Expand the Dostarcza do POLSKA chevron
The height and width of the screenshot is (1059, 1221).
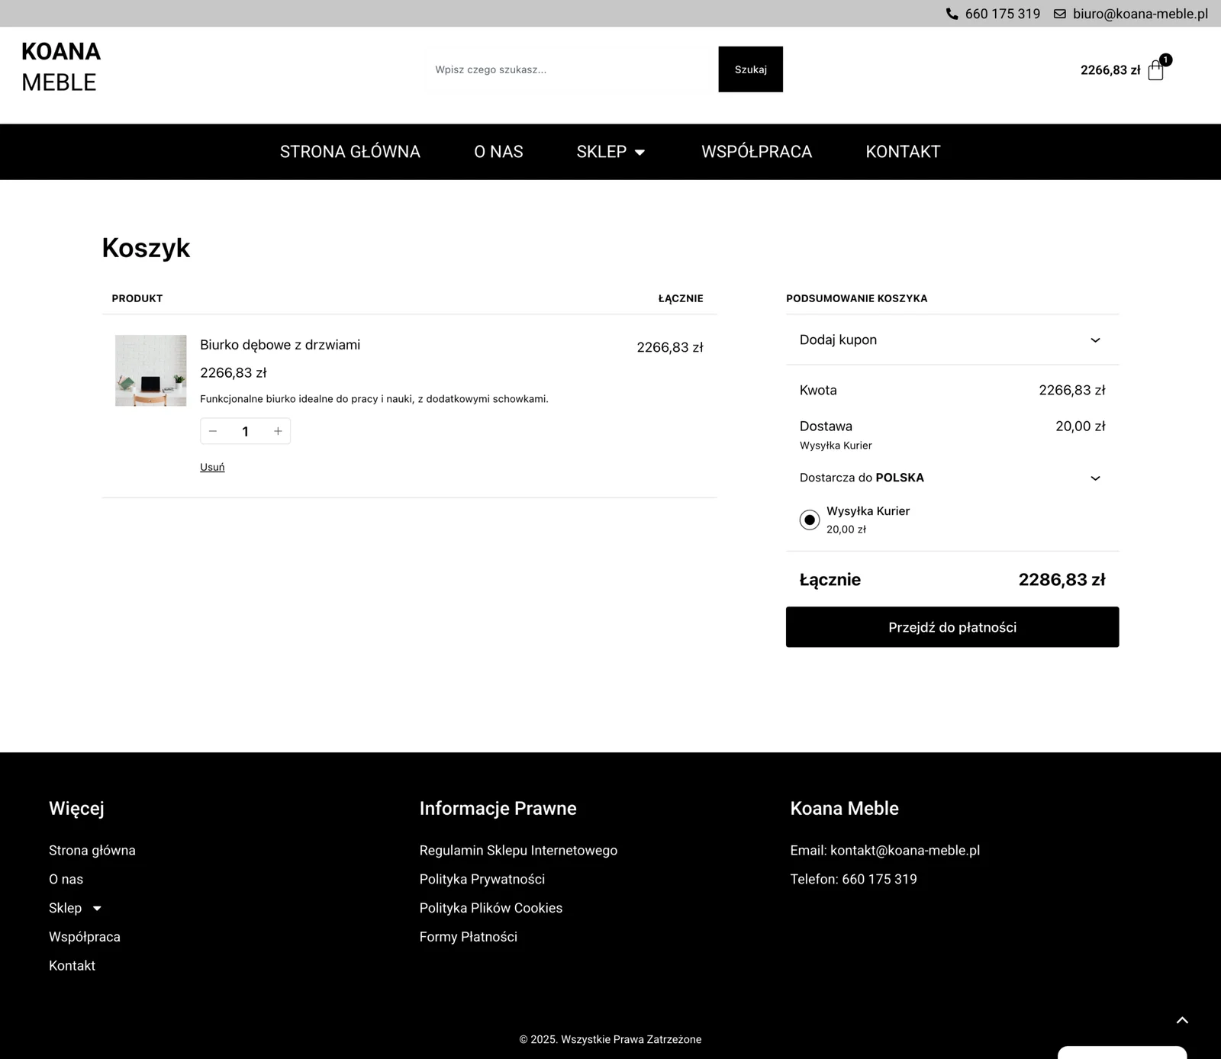tap(1095, 478)
